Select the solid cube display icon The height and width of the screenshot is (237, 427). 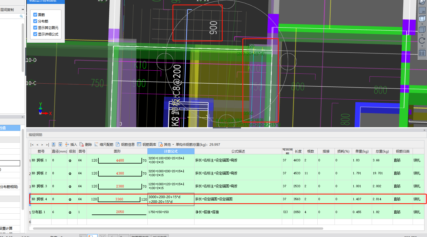[422, 30]
